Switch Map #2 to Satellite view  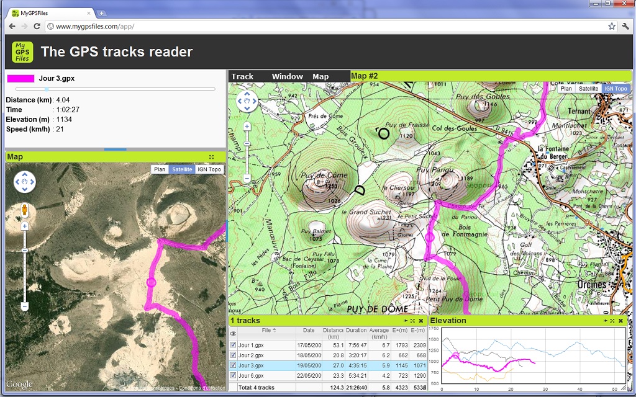(589, 89)
